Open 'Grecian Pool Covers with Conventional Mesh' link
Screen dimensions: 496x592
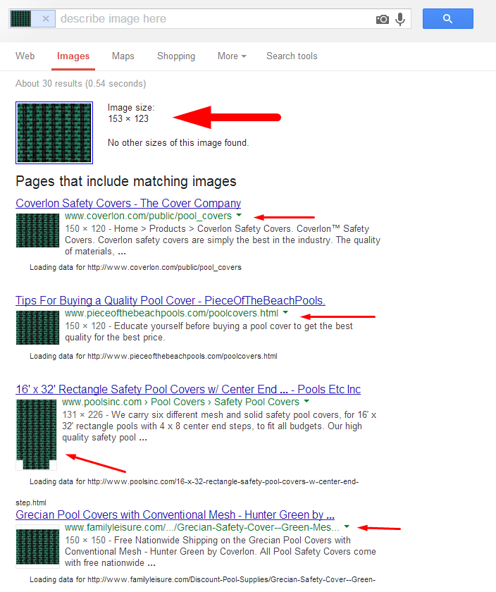pos(175,514)
